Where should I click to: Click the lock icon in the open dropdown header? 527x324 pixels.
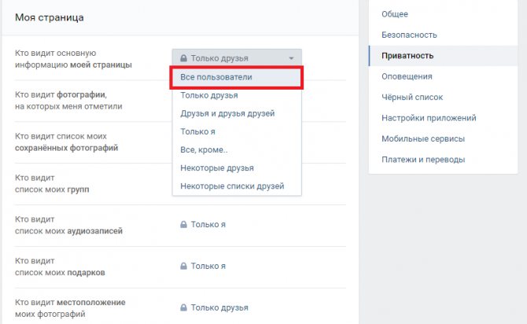click(183, 58)
